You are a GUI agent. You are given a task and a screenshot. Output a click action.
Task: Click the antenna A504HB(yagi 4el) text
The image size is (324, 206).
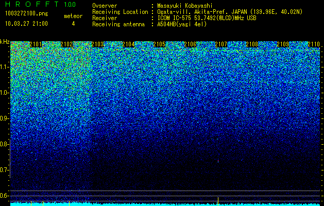coord(182,24)
